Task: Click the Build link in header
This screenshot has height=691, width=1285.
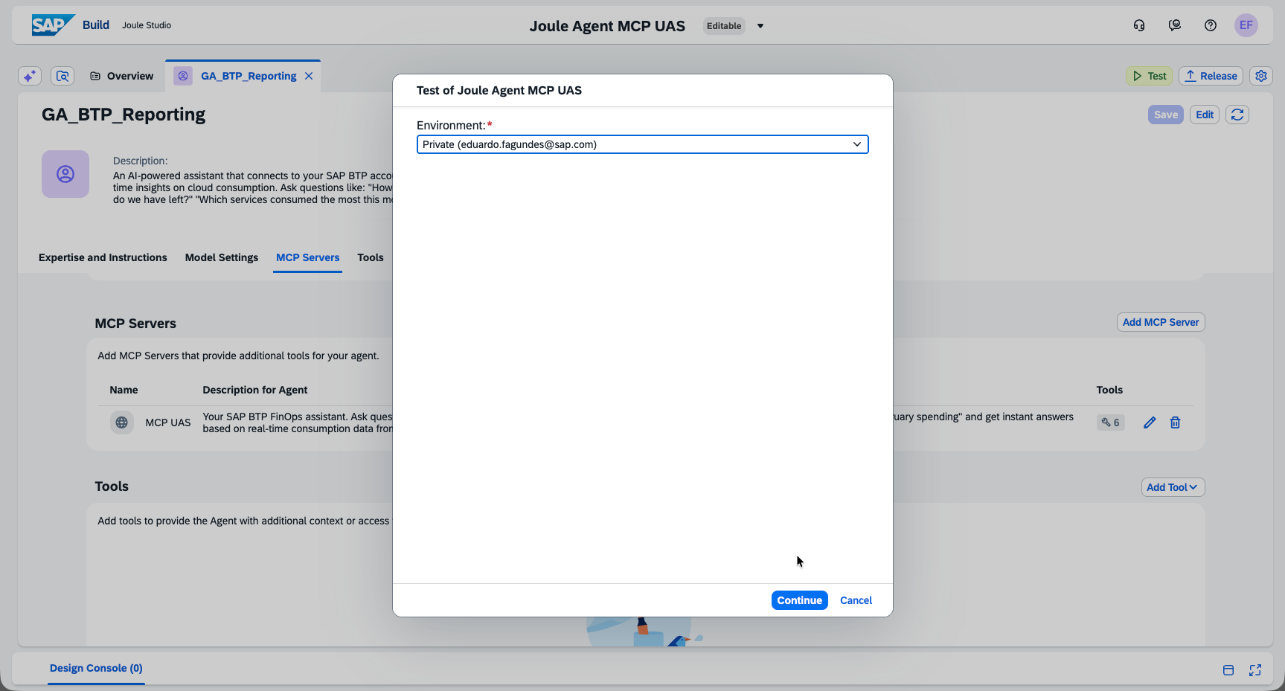Action: click(x=96, y=25)
